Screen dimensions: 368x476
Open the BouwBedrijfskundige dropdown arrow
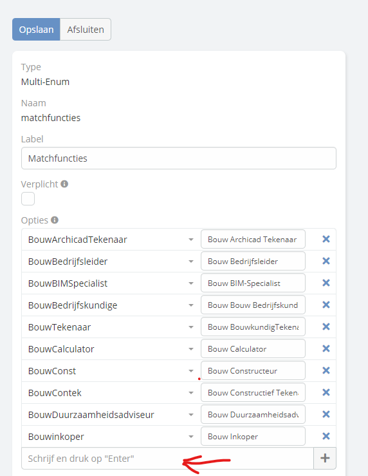(x=191, y=305)
